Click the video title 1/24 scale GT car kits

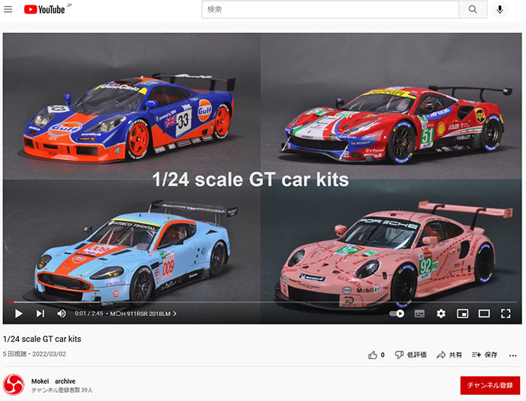click(x=42, y=339)
